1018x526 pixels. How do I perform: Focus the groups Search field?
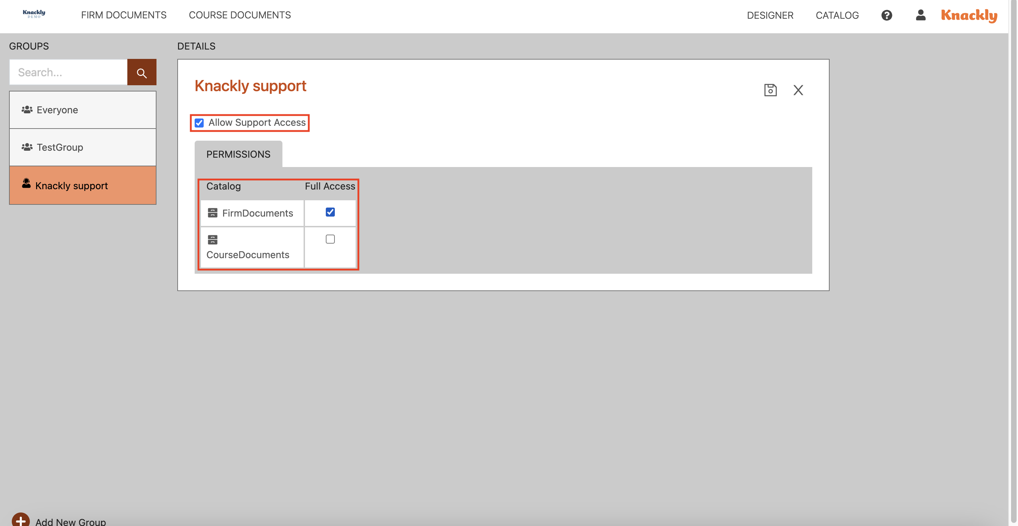click(x=68, y=72)
